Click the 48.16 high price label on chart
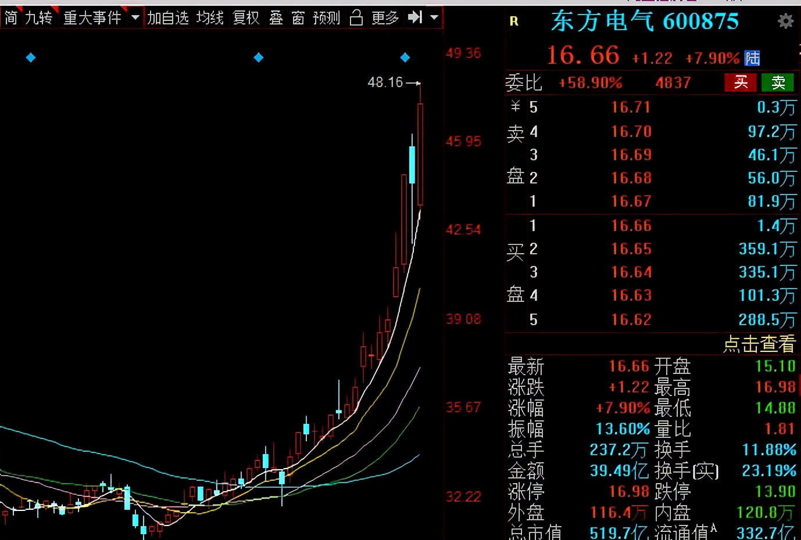This screenshot has height=540, width=801. [385, 82]
